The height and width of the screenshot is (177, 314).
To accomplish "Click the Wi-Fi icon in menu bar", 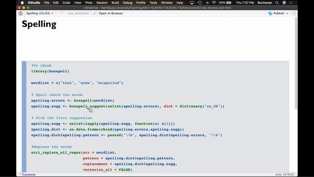I will coord(214,2).
